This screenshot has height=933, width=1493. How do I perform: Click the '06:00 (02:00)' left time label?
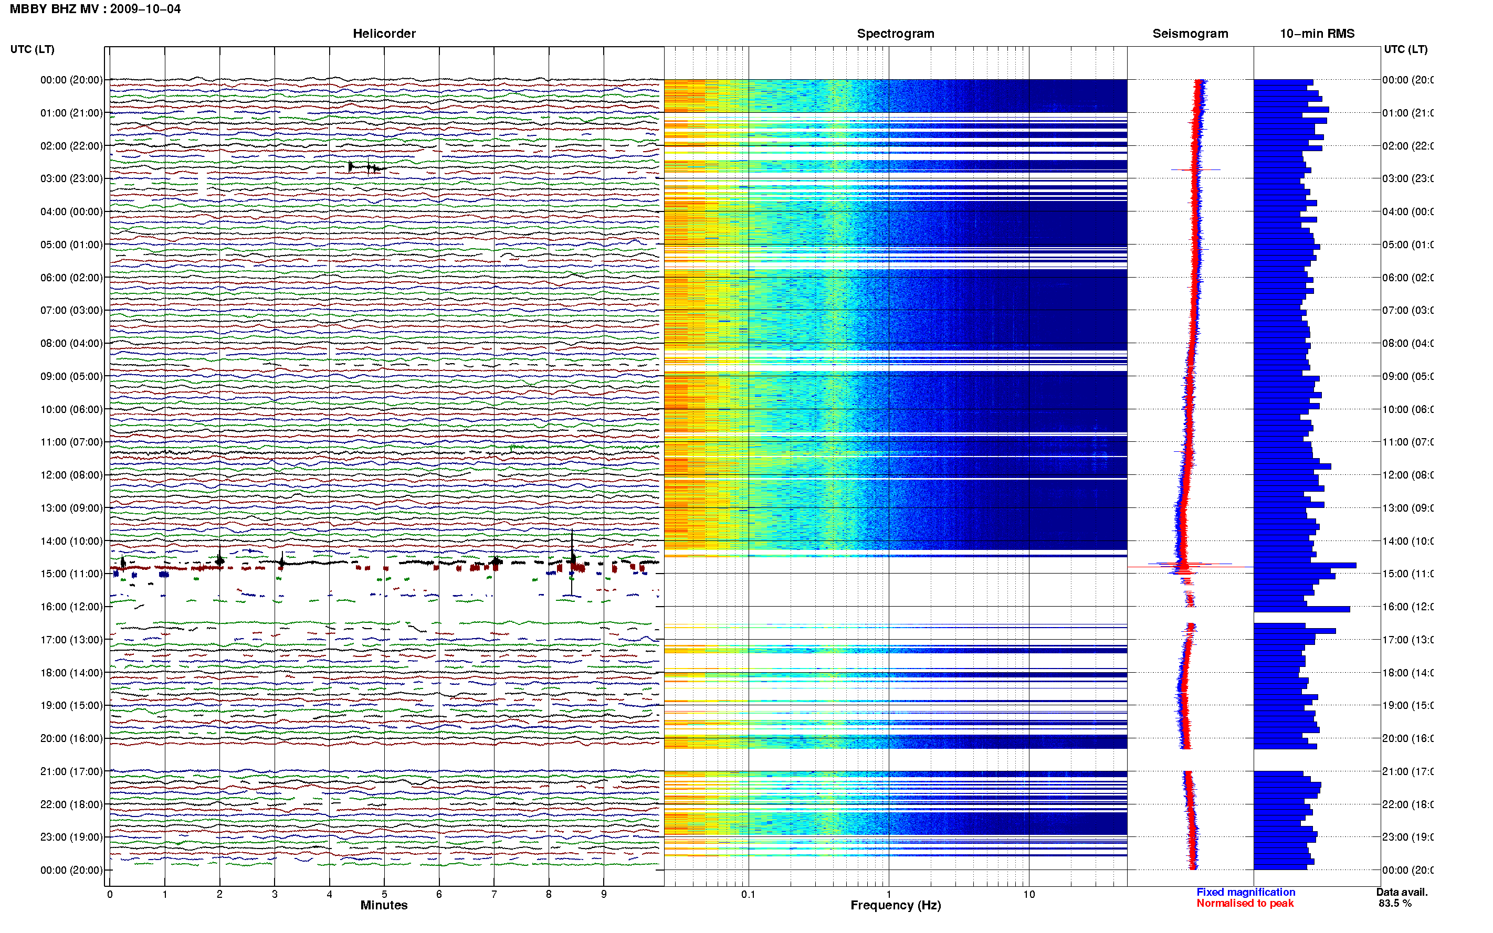click(71, 278)
